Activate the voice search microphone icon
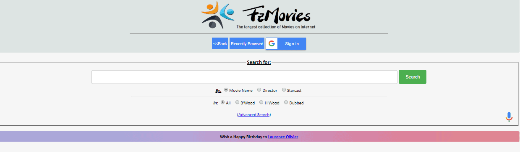Screen dimensions: 520x152 pos(509,117)
